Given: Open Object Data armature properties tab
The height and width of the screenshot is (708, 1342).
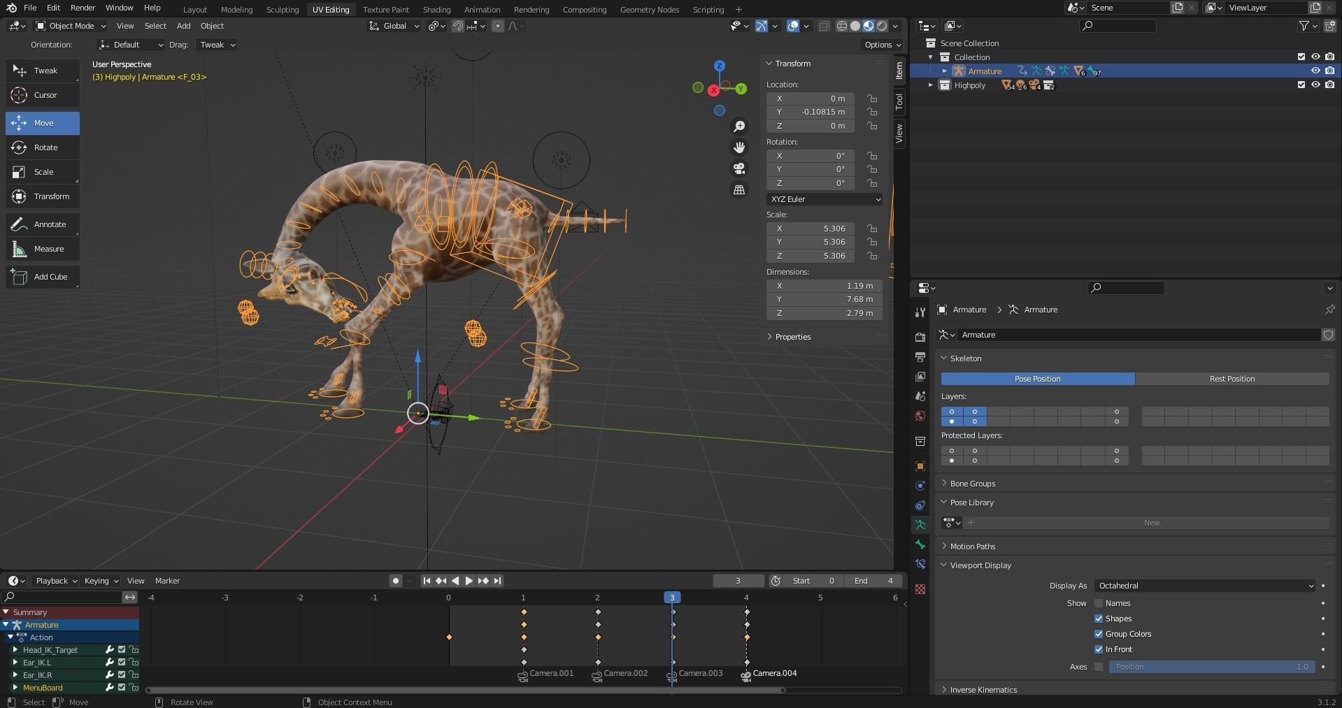Looking at the screenshot, I should [920, 525].
